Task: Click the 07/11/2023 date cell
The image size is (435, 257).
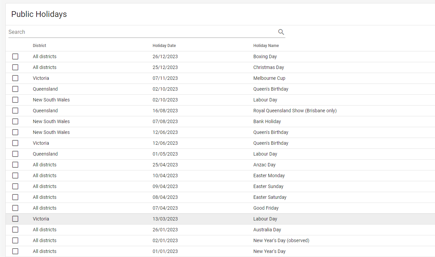Action: pos(165,78)
